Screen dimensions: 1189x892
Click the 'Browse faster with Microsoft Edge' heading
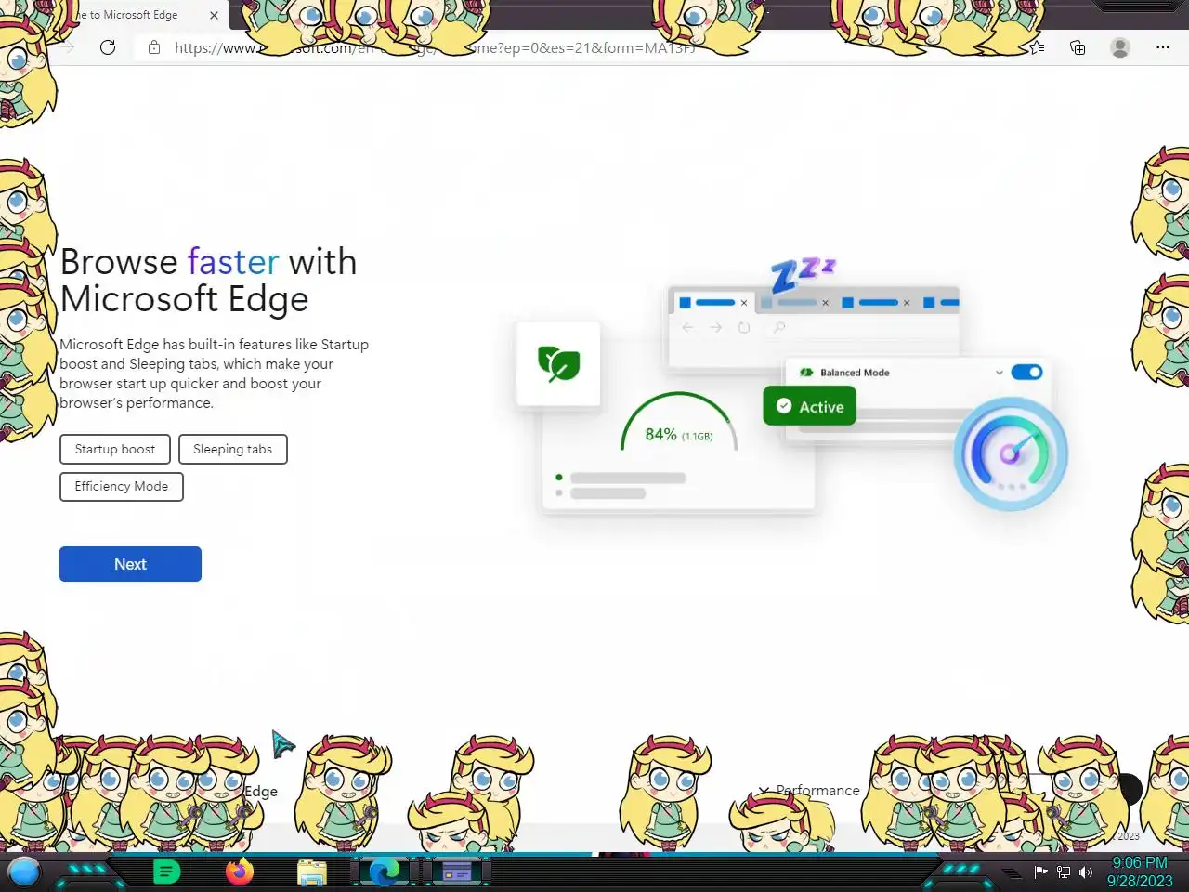(x=208, y=281)
